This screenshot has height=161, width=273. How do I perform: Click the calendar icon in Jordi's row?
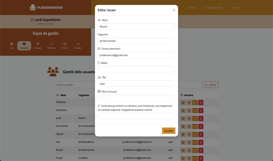coord(189,118)
